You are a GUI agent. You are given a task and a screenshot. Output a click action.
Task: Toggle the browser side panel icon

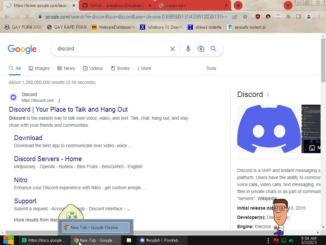(299, 17)
